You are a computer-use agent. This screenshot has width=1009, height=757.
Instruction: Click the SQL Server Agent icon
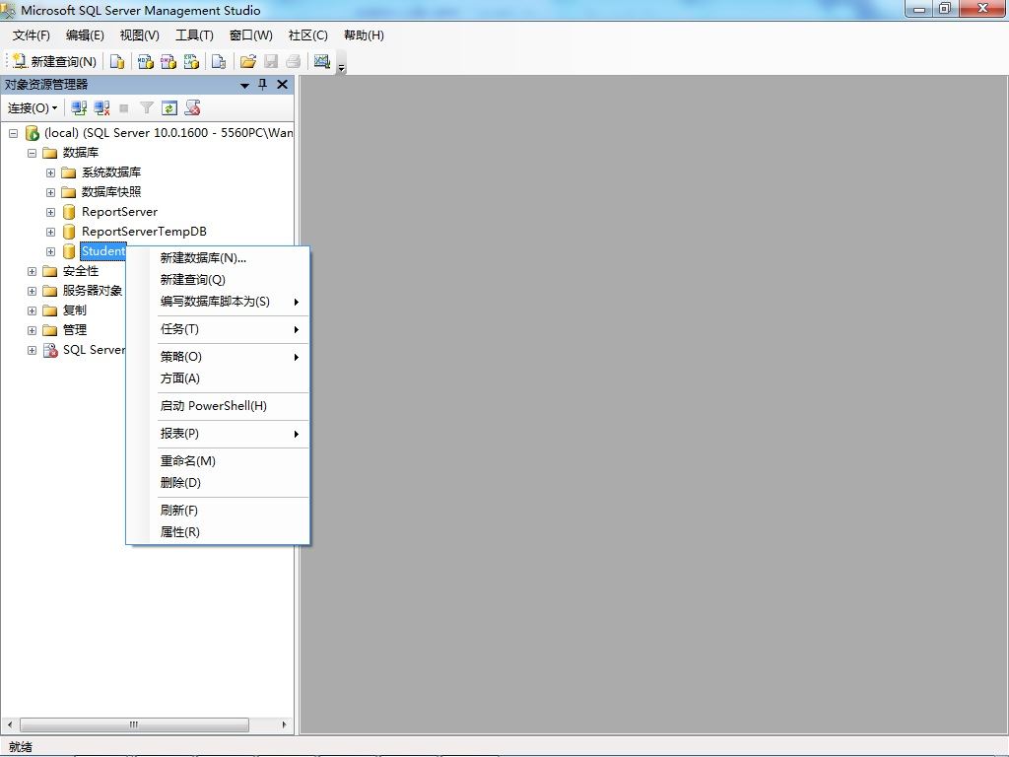click(x=50, y=350)
